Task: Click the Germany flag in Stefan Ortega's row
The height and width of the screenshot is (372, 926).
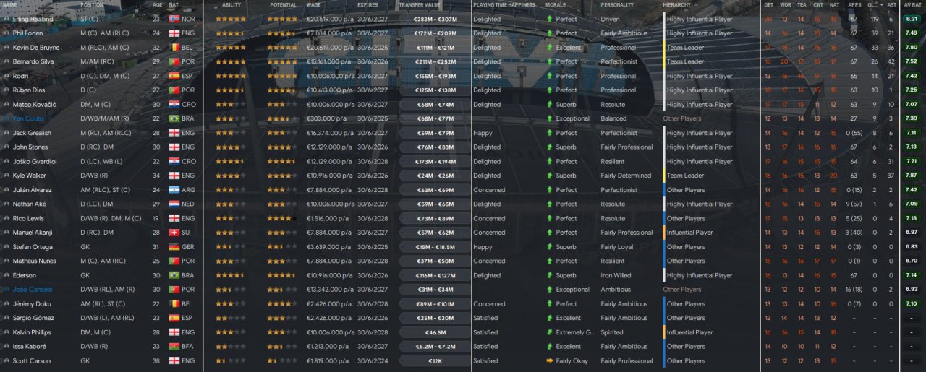Action: pos(173,247)
